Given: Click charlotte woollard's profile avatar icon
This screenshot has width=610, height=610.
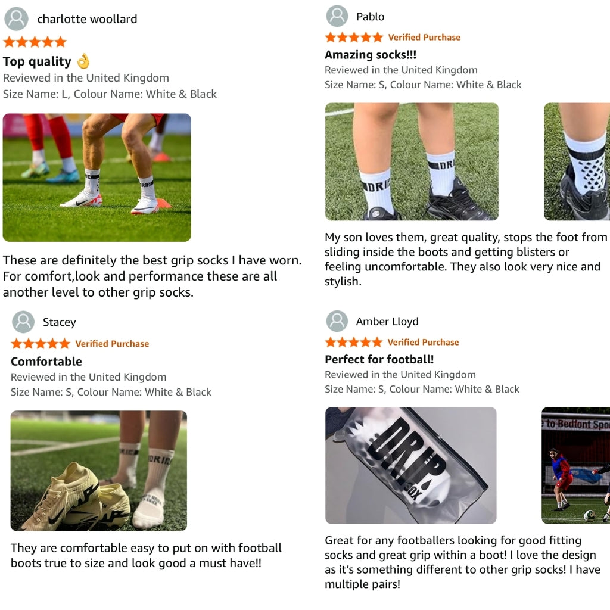Looking at the screenshot, I should coord(16,19).
